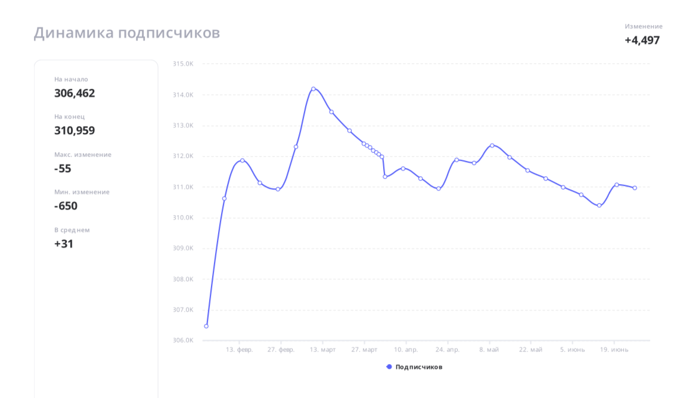Viewport: 696px width, 398px height.
Task: Click the Изменение label at top right
Action: click(x=644, y=26)
